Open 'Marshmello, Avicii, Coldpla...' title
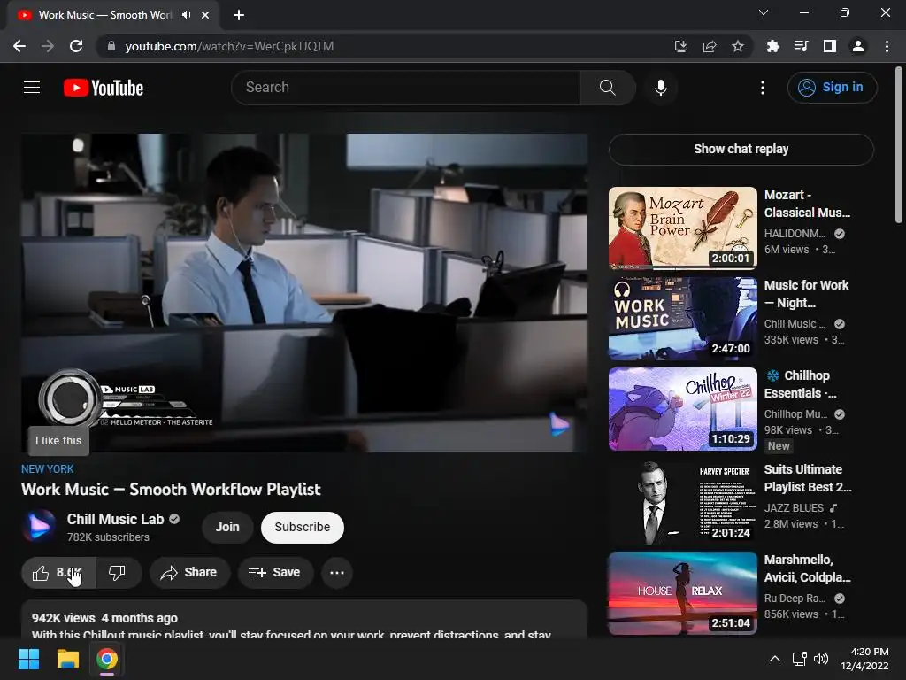Image resolution: width=906 pixels, height=680 pixels. [x=807, y=568]
